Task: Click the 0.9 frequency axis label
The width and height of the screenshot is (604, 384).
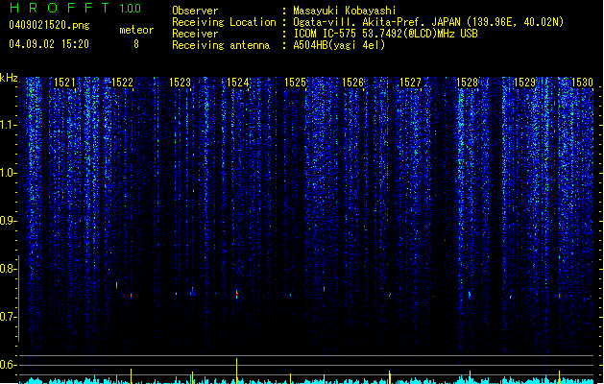Action: [x=8, y=221]
